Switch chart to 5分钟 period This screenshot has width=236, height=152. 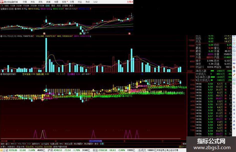pyautogui.click(x=19, y=5)
